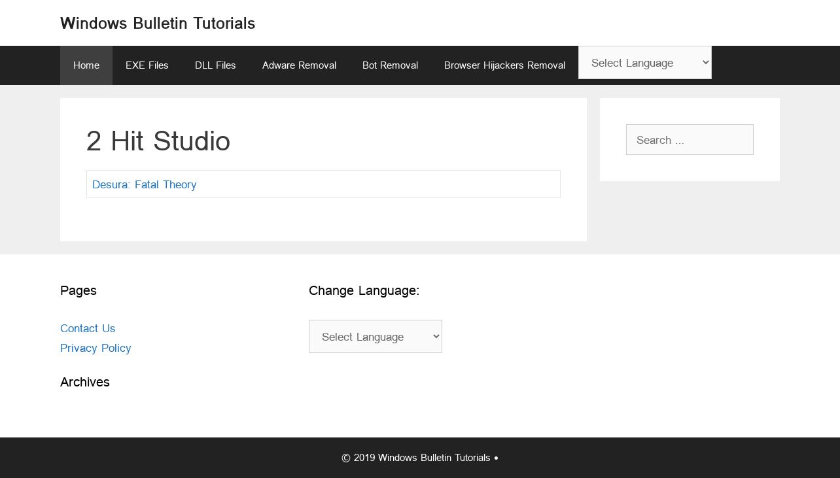Select Adware Removal in navigation bar
The height and width of the screenshot is (478, 840).
[299, 65]
